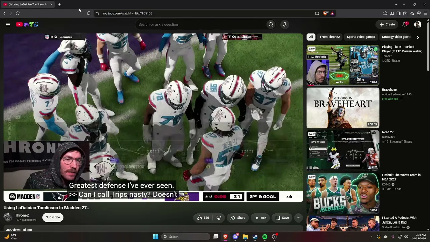Open the Braveheart movie thumbnail
This screenshot has width=430, height=242.
[x=343, y=108]
